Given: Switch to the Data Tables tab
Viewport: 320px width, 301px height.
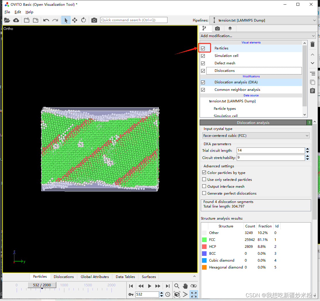Looking at the screenshot, I should (x=125, y=277).
